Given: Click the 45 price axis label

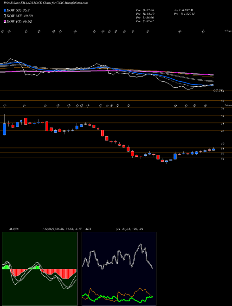Looking at the screenshot, I should [222, 131].
